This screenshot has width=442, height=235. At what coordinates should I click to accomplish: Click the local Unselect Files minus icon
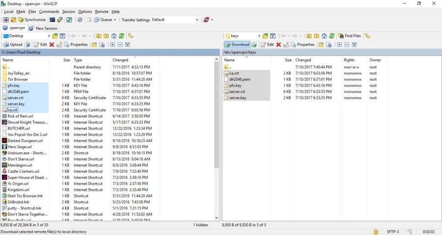tap(120, 45)
